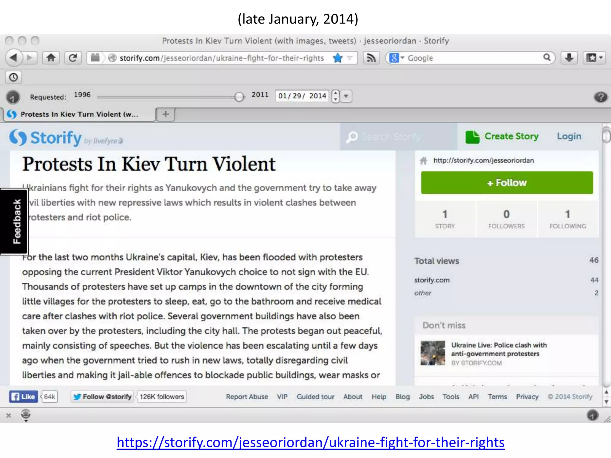
Task: Click the scrollbar down arrow
Action: (607, 402)
